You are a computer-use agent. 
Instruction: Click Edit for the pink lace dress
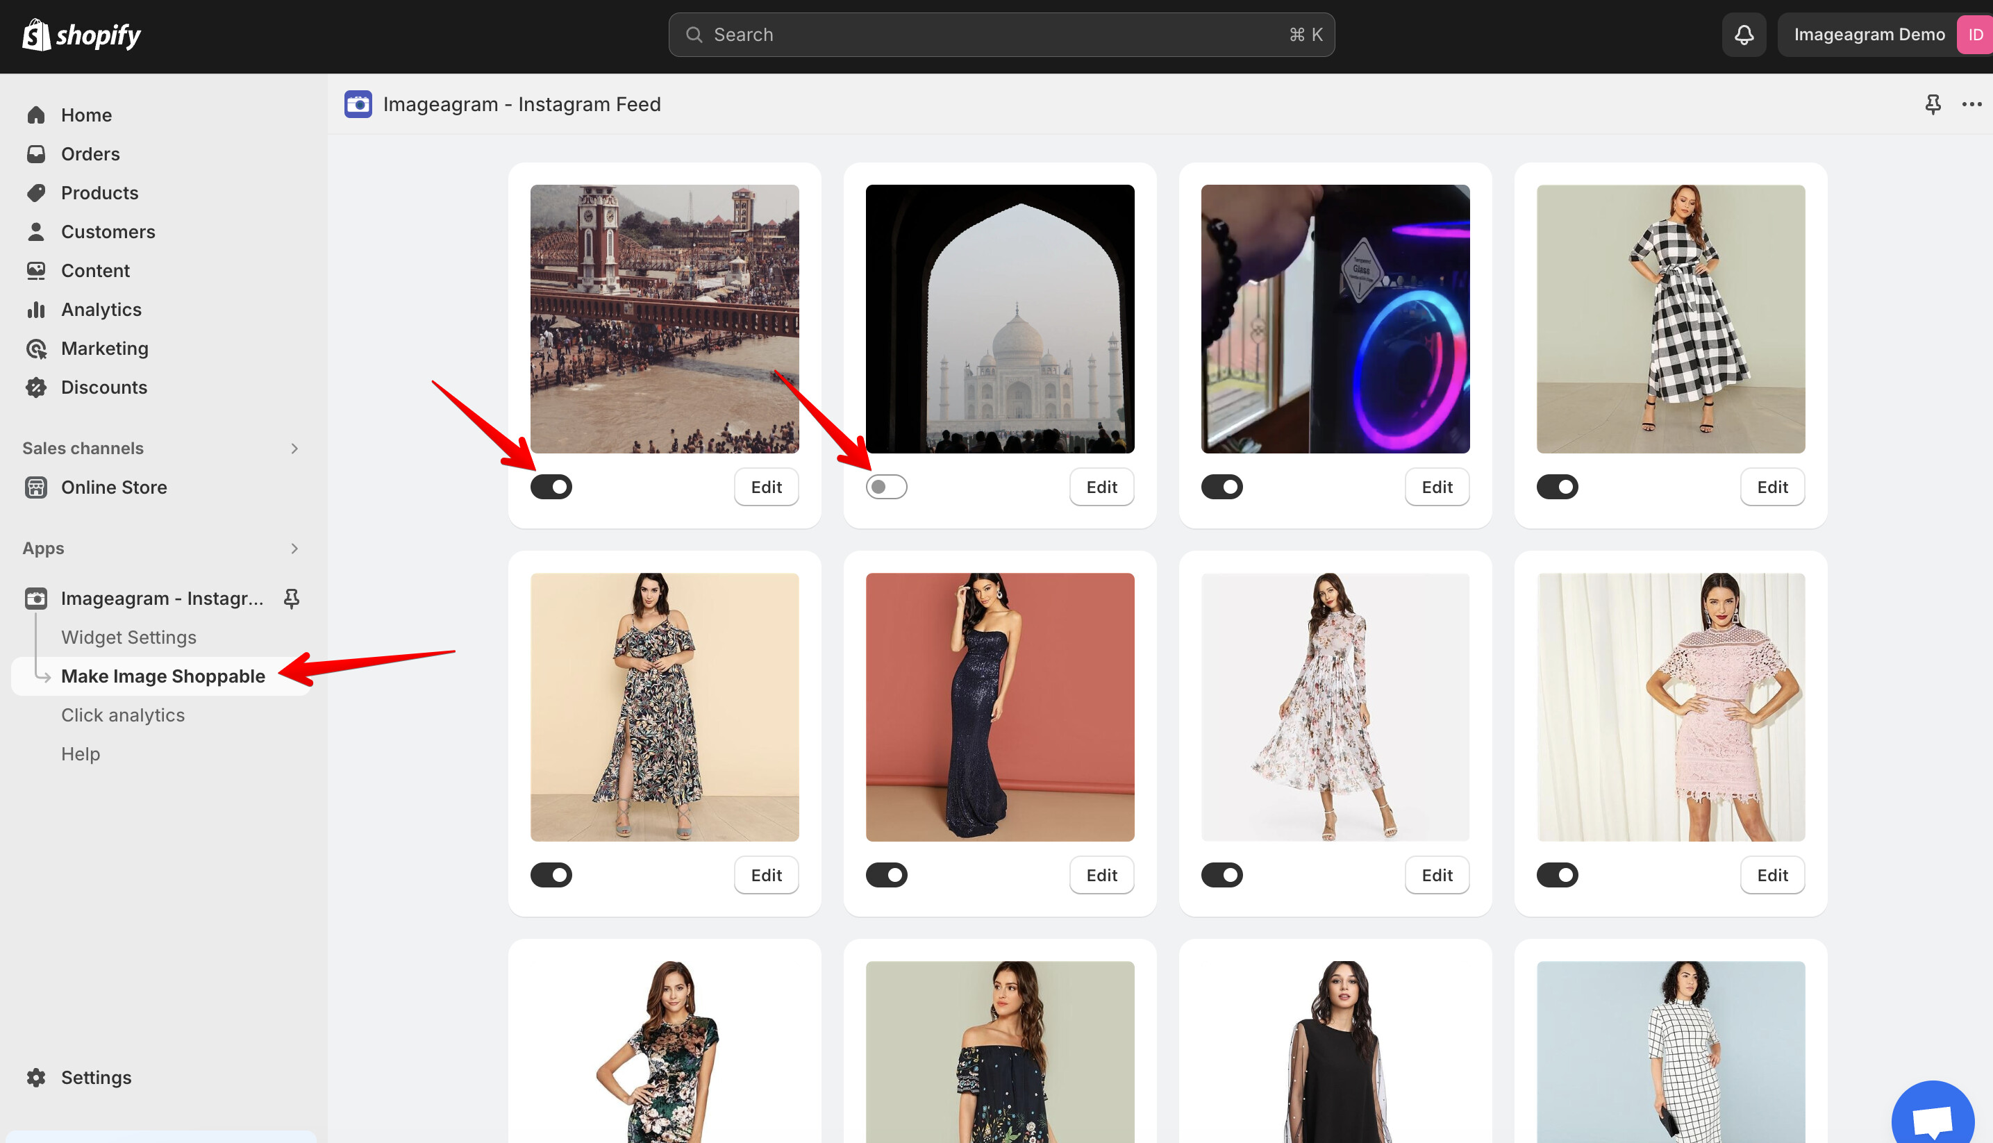(1771, 874)
